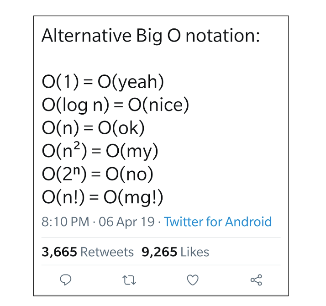Like the tweet with heart icon
Image resolution: width=326 pixels, height=306 pixels.
click(x=193, y=280)
